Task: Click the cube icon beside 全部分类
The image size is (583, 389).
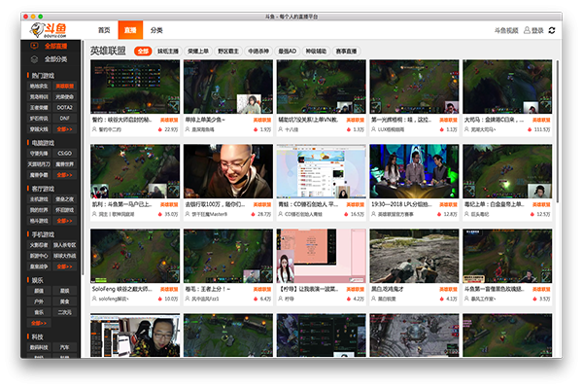Action: point(34,59)
